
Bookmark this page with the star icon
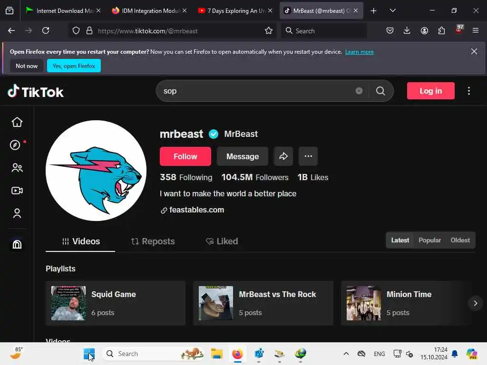tap(269, 31)
